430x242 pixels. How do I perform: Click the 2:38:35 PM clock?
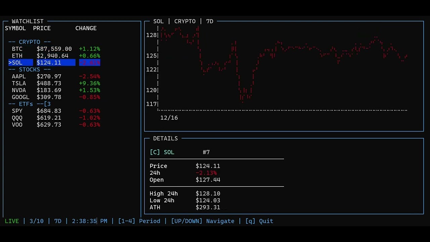click(x=89, y=221)
